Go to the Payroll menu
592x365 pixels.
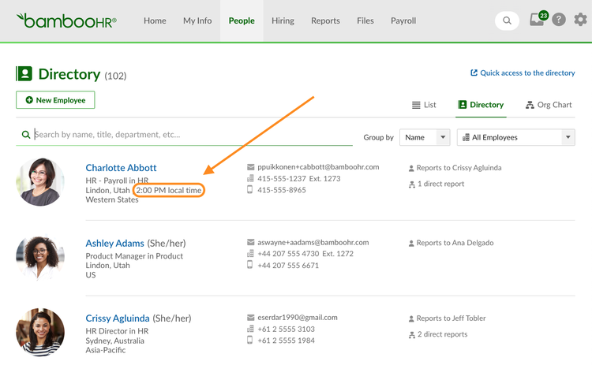(x=403, y=20)
